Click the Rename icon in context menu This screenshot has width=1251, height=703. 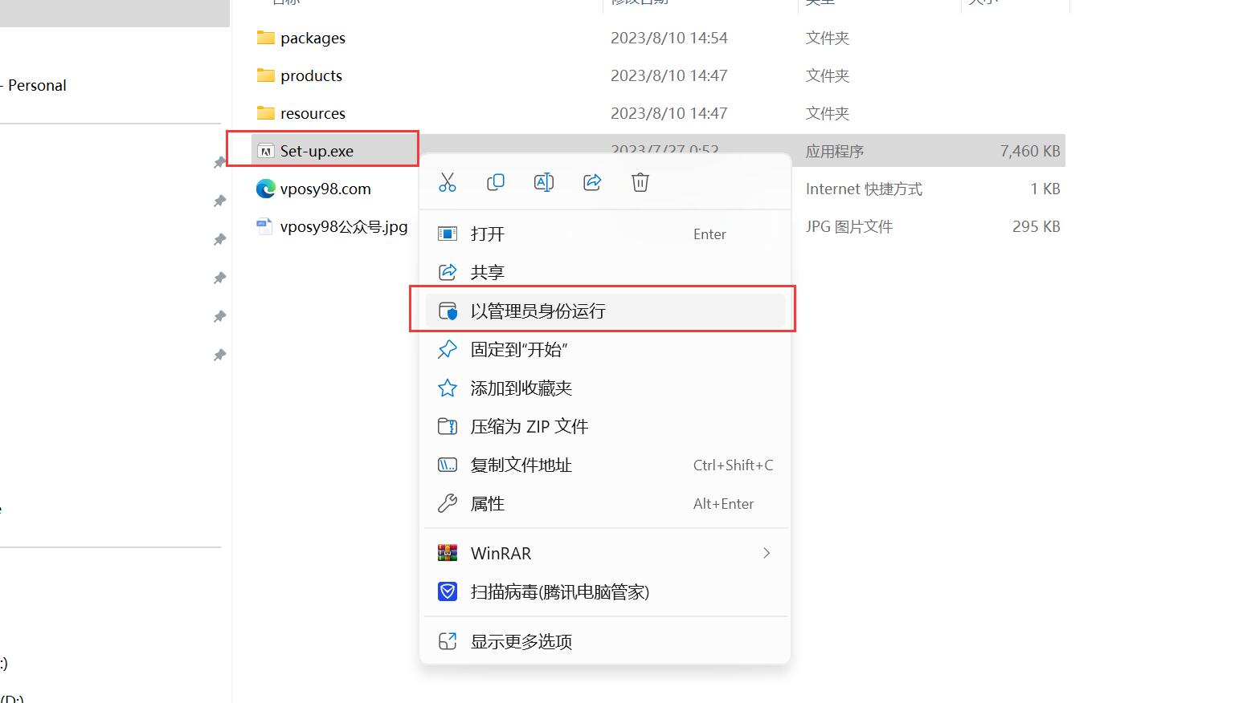click(x=544, y=182)
